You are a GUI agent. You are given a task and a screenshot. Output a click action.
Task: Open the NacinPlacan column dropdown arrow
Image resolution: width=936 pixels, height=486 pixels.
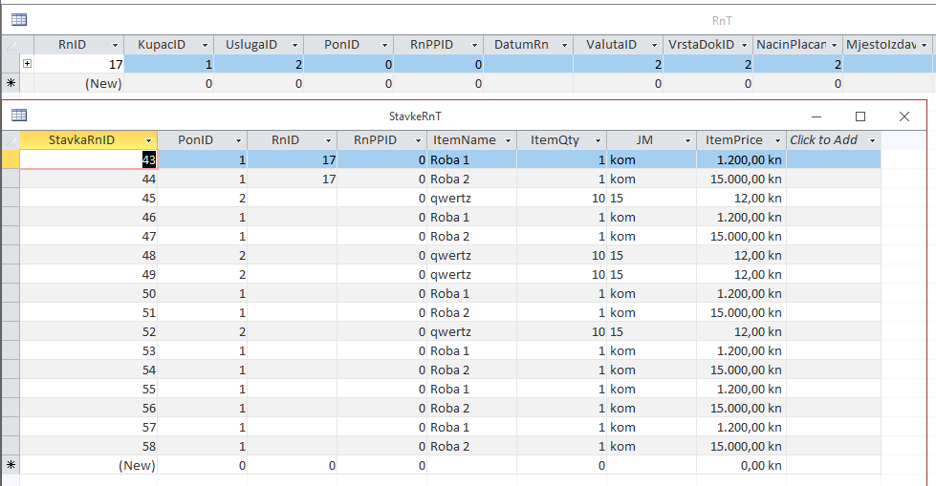tap(834, 45)
